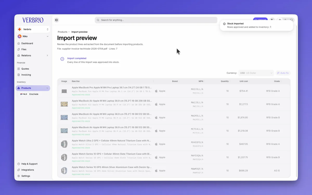
Task: Click the VERBRIO logo
Action: coord(33,20)
